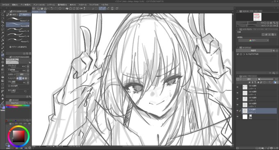Open the layer effect options dropdown arrow
The image size is (279, 150).
[x=275, y=35]
